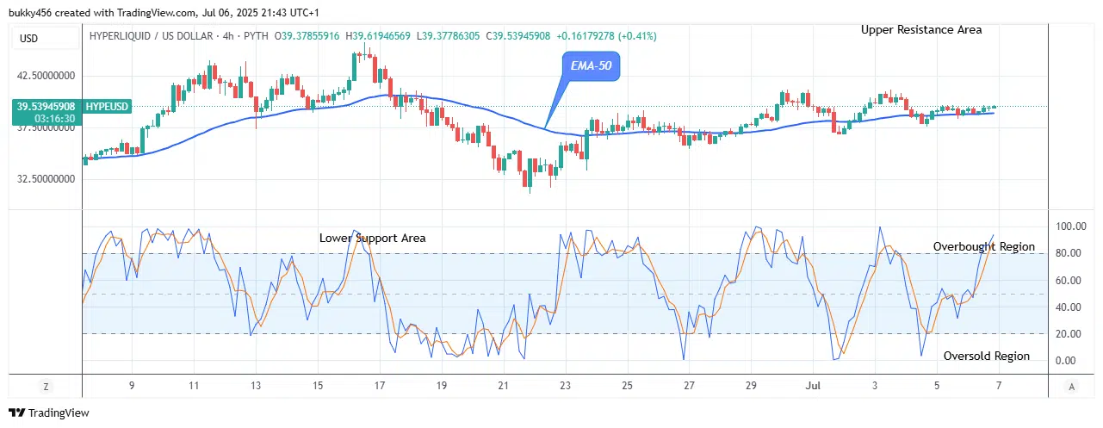Select the Lower Support Area text annotation
1103x428 pixels.
click(x=372, y=238)
